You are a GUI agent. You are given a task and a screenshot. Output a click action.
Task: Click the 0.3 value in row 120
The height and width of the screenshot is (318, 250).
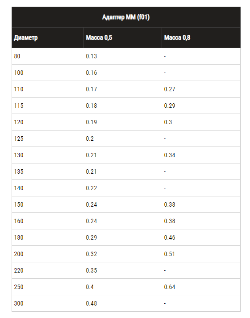[x=168, y=122]
